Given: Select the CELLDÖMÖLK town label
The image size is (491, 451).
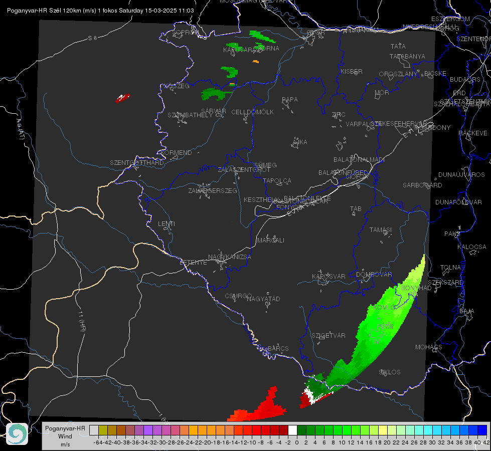Looking at the screenshot, I should tap(252, 112).
